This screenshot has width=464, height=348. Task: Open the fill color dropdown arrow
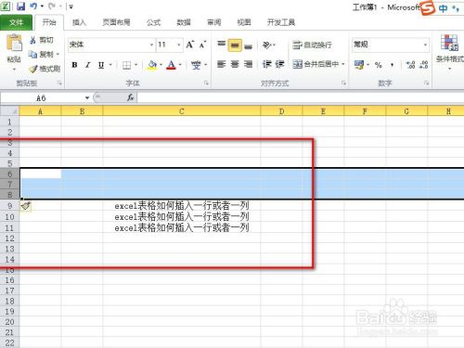pyautogui.click(x=161, y=65)
